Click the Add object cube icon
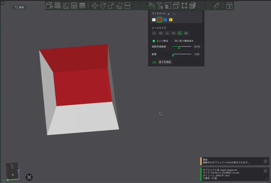Image resolution: width=271 pixels, height=183 pixels. click(49, 5)
